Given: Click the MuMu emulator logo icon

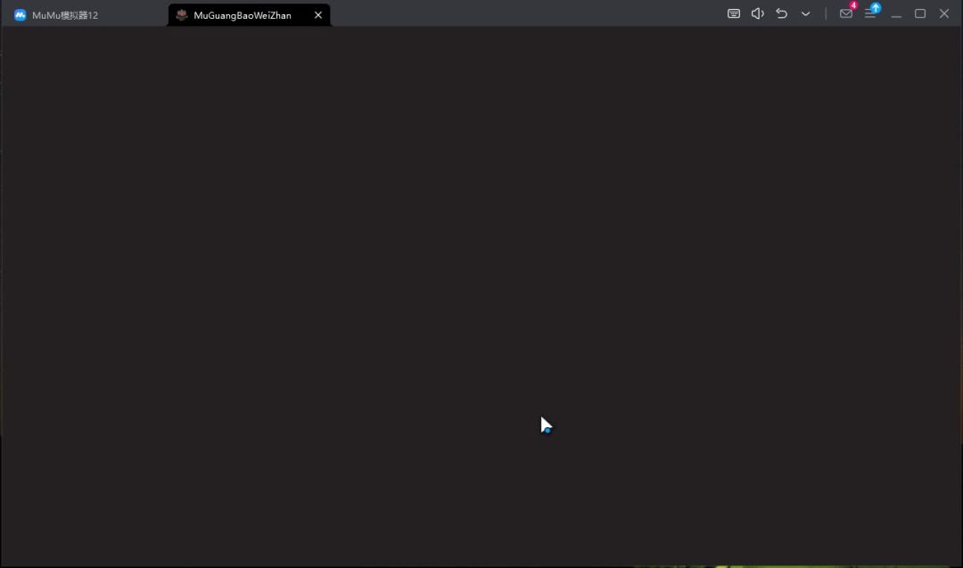Looking at the screenshot, I should pos(20,15).
